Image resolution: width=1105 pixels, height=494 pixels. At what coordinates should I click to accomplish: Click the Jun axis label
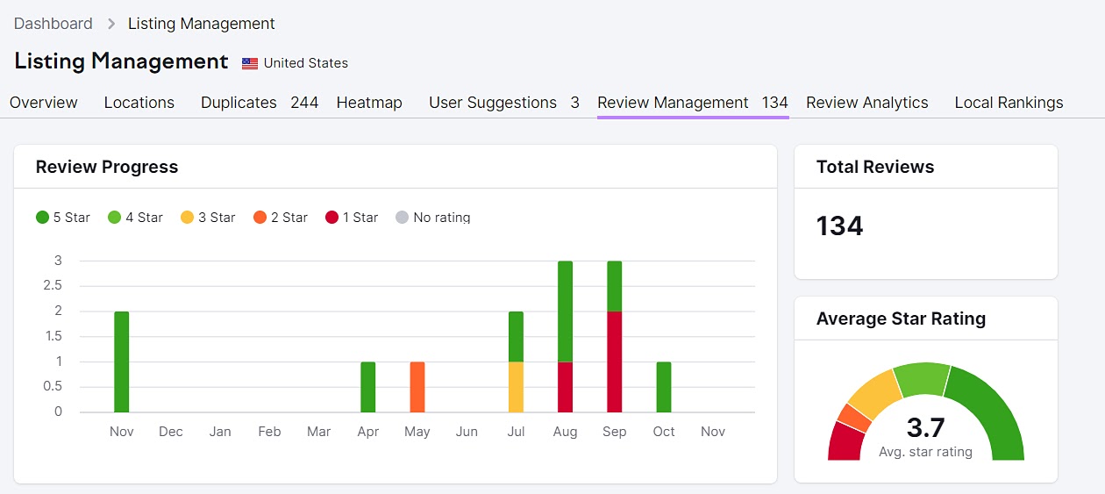467,432
